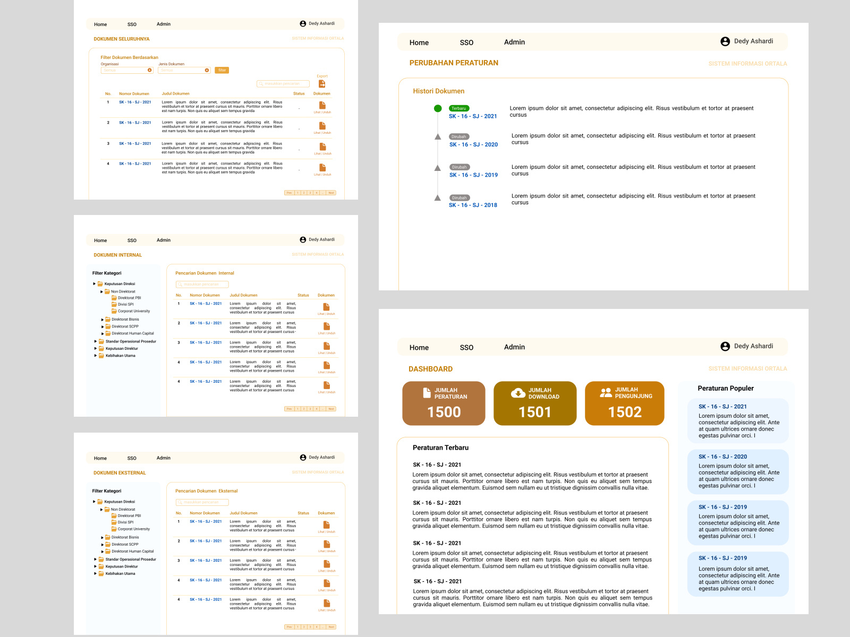Click search field in Pencarian Dokumen Internal
This screenshot has height=637, width=850.
[x=202, y=285]
